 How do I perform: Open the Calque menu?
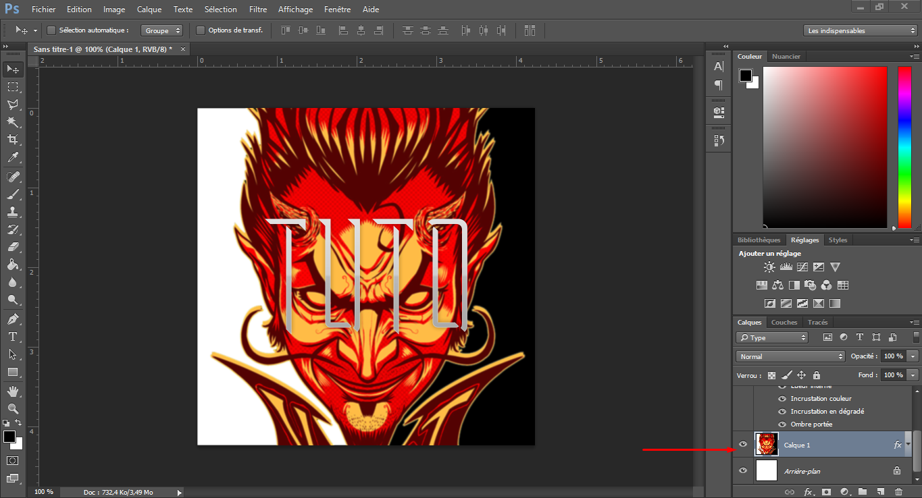149,9
